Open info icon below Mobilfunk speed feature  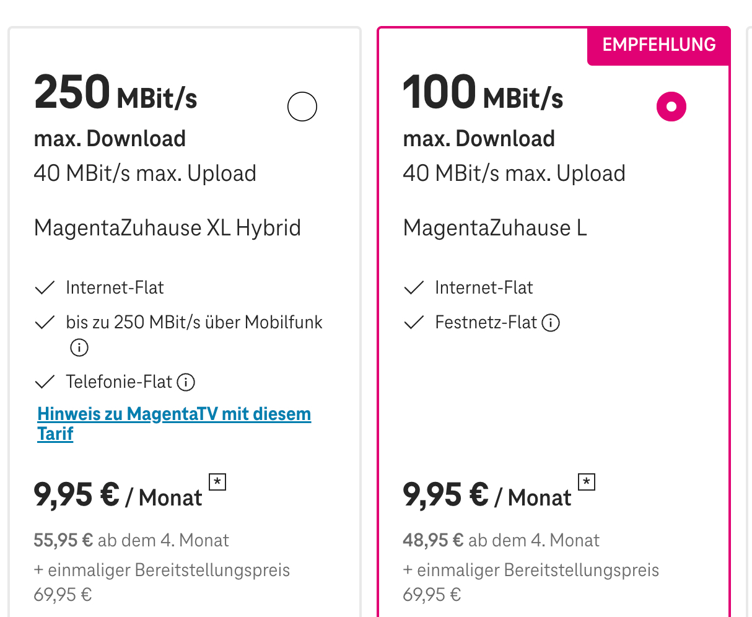click(x=79, y=348)
